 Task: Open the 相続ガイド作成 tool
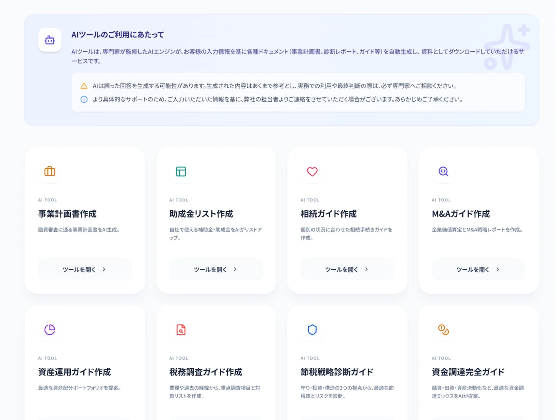coord(347,269)
